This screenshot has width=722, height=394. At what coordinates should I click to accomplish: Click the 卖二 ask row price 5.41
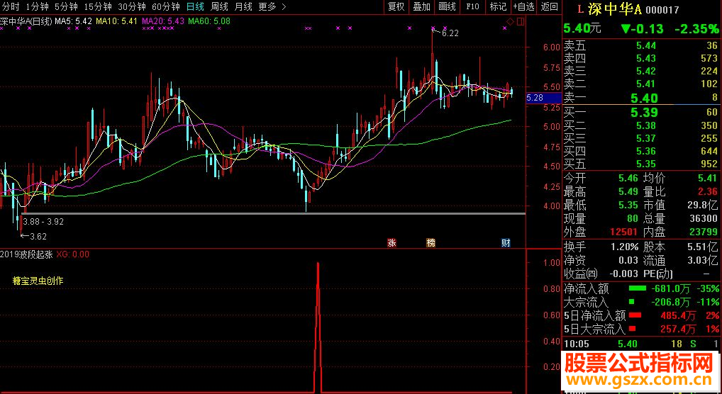(x=646, y=84)
